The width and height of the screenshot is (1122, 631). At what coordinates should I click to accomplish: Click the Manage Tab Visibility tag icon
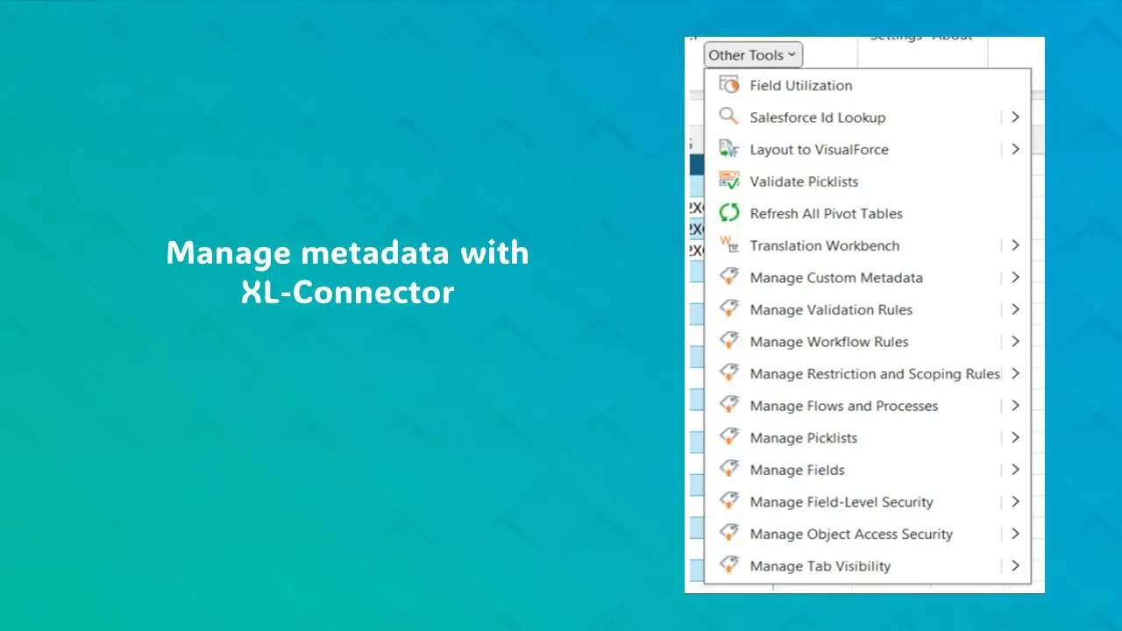(728, 565)
